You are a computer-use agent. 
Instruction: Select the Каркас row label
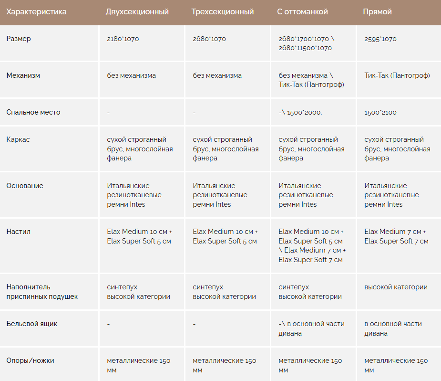(x=18, y=139)
